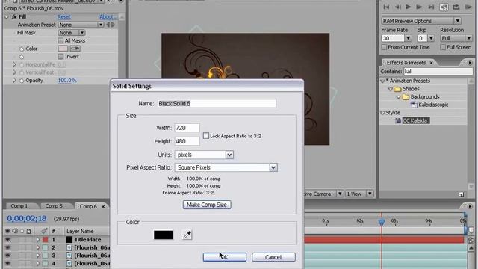Click OK in Solid Settings
The width and height of the screenshot is (478, 269).
point(225,257)
